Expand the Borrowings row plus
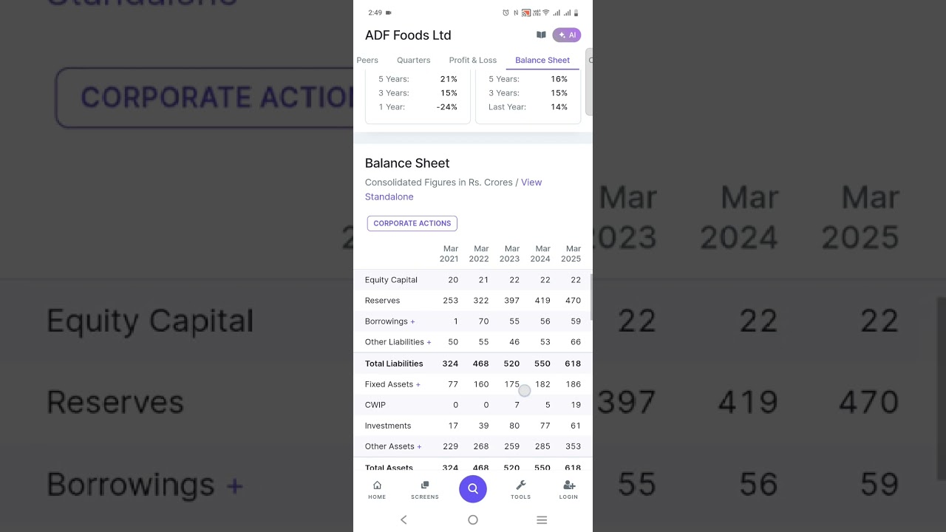The width and height of the screenshot is (946, 532). (412, 321)
